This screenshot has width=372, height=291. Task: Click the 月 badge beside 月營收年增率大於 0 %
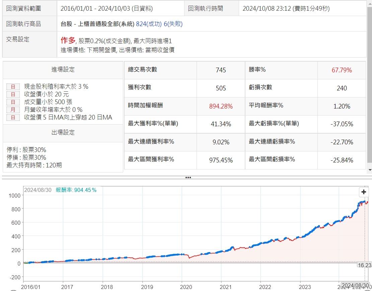coord(13,110)
